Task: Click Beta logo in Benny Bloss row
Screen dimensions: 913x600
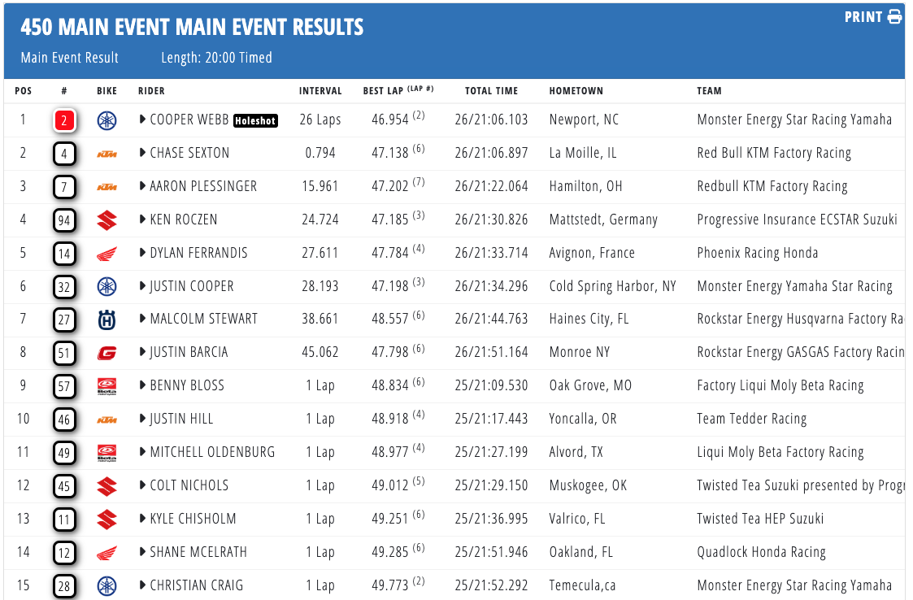Action: [107, 386]
